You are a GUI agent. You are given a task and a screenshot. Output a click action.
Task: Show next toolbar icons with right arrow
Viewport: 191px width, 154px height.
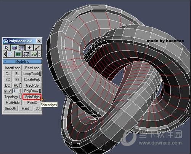click(x=40, y=54)
